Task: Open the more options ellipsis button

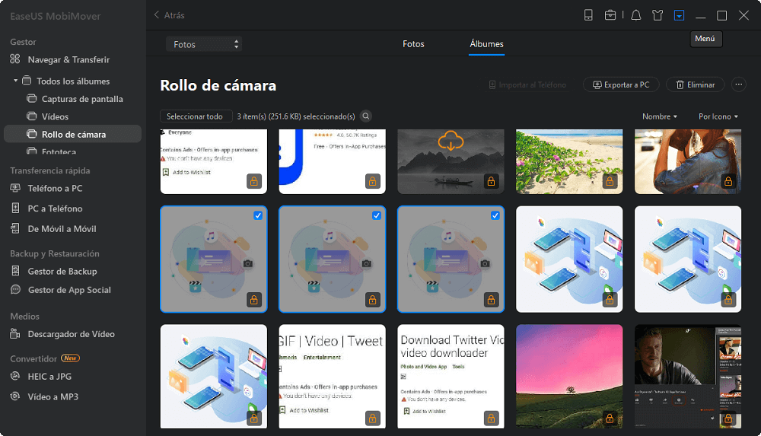Action: [x=739, y=84]
